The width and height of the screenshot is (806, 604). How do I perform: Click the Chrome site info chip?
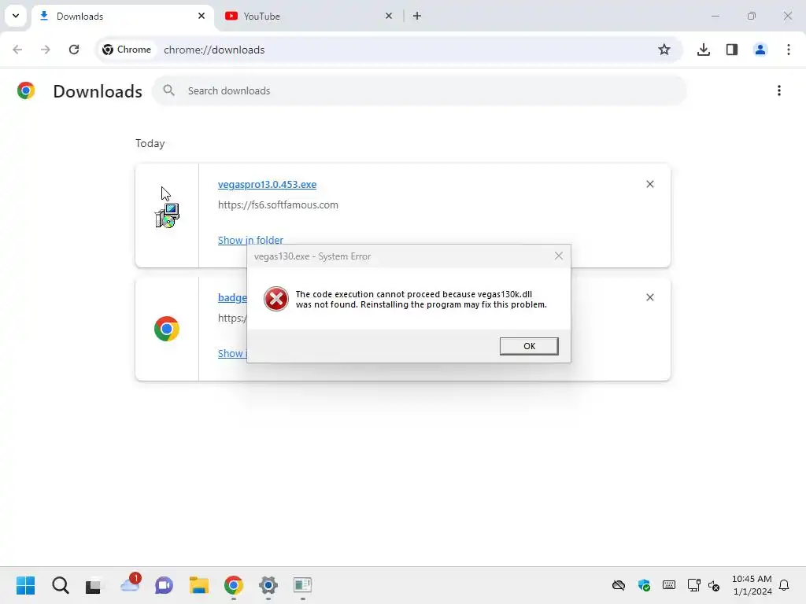(x=127, y=50)
